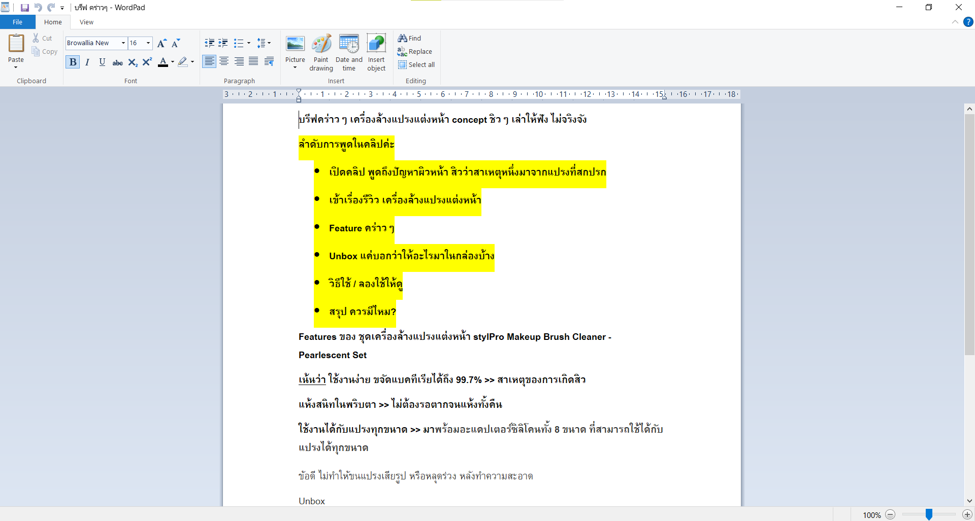
Task: Click the Save icon in quick access toolbar
Action: pyautogui.click(x=24, y=8)
